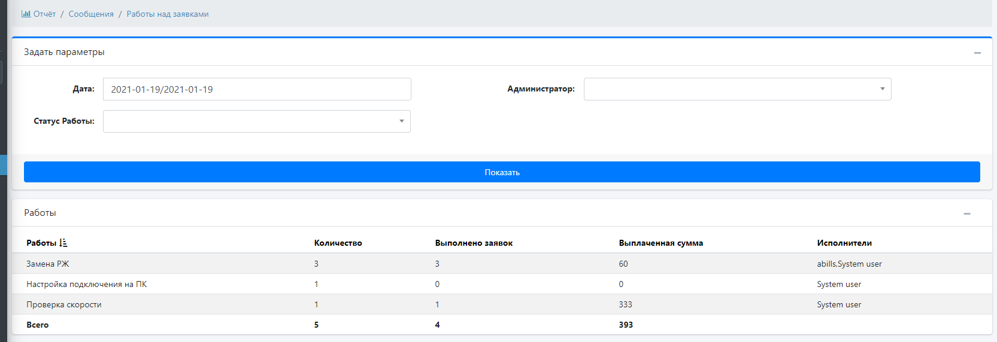Select the Проверка скорости row
Viewport: 997px width, 342px height.
(64, 304)
